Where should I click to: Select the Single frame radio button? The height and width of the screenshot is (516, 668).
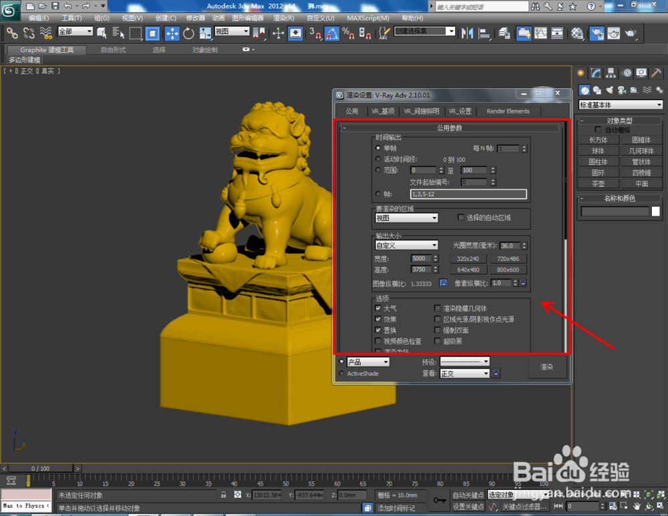[378, 148]
